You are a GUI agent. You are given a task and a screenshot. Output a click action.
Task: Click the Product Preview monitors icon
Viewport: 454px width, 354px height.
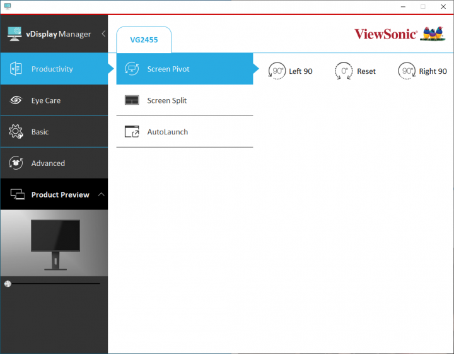point(18,194)
